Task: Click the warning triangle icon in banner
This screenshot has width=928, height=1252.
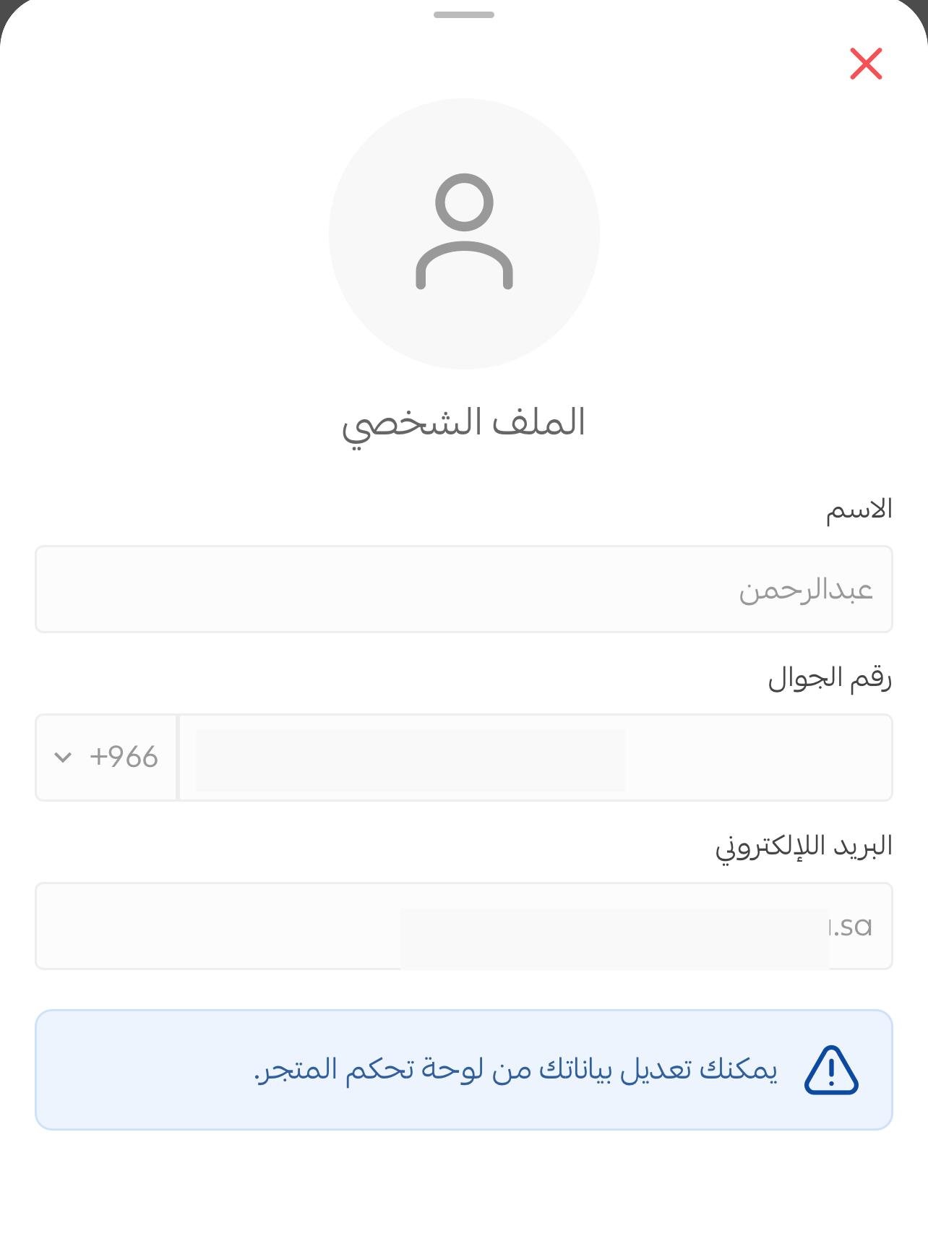Action: click(831, 1070)
